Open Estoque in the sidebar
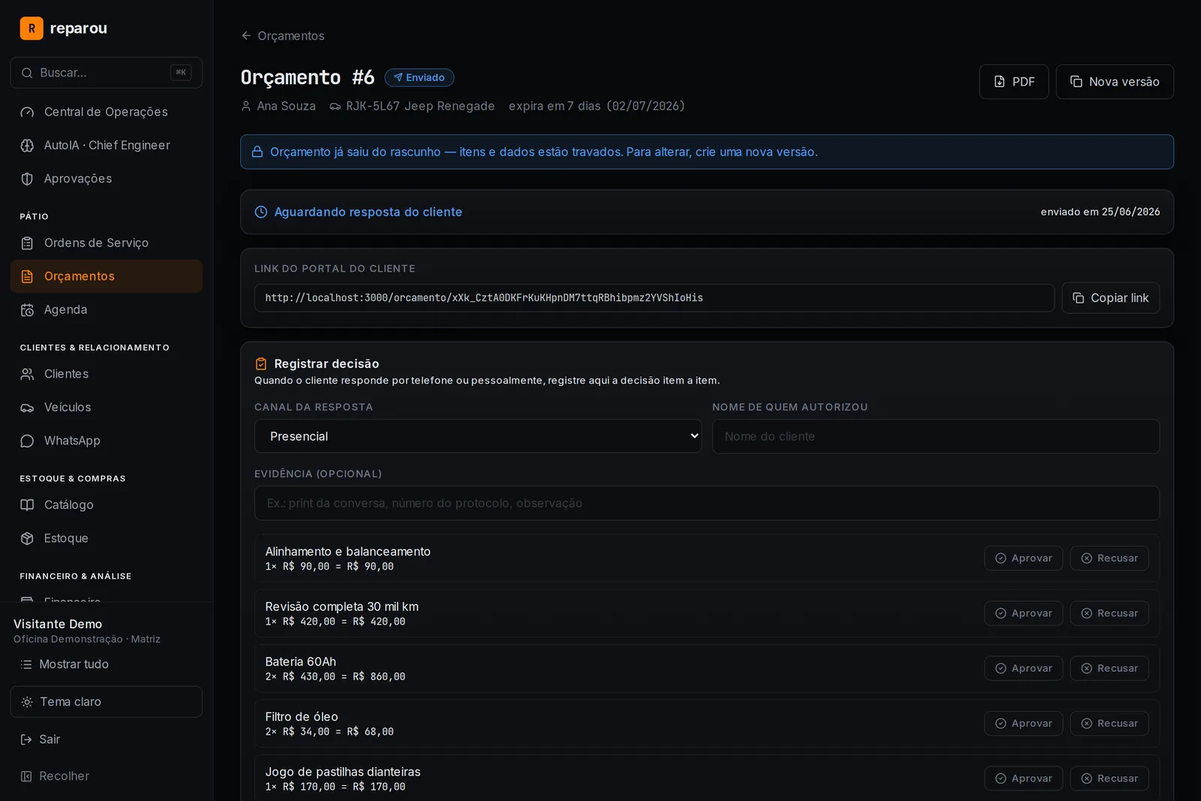Image resolution: width=1201 pixels, height=801 pixels. point(107,538)
